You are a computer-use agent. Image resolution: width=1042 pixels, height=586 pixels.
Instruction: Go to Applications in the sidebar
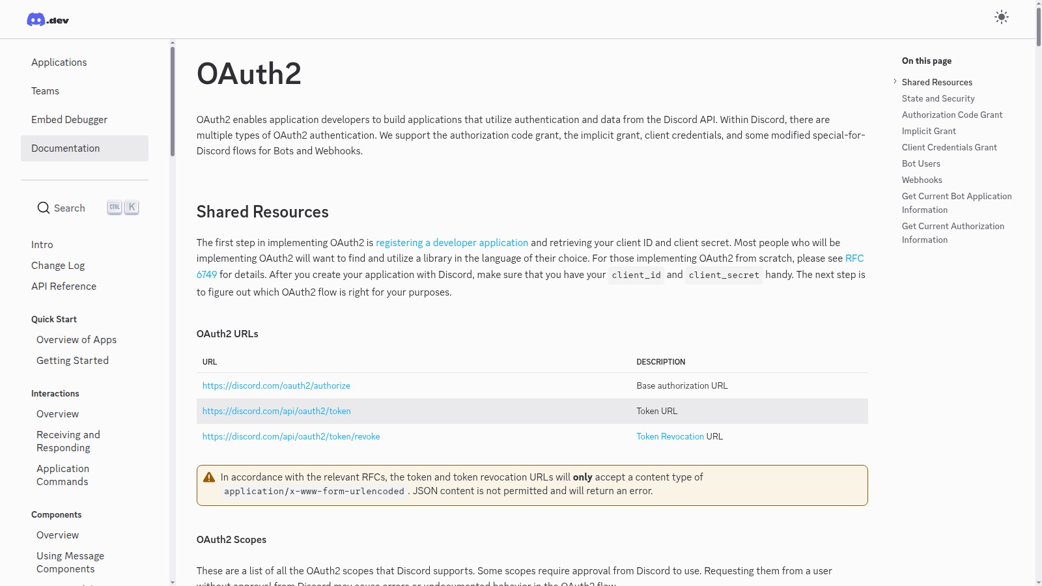point(59,63)
